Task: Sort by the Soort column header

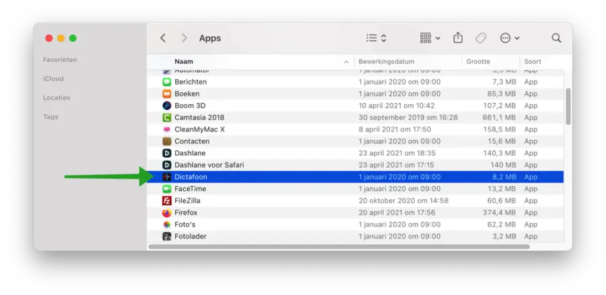Action: click(533, 61)
